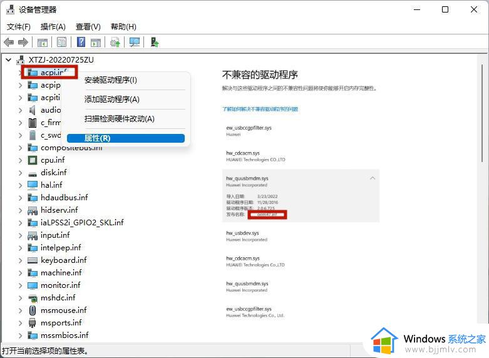The width and height of the screenshot is (489, 358).
Task: Click the 11/28/2016 driver date value
Action: click(267, 202)
